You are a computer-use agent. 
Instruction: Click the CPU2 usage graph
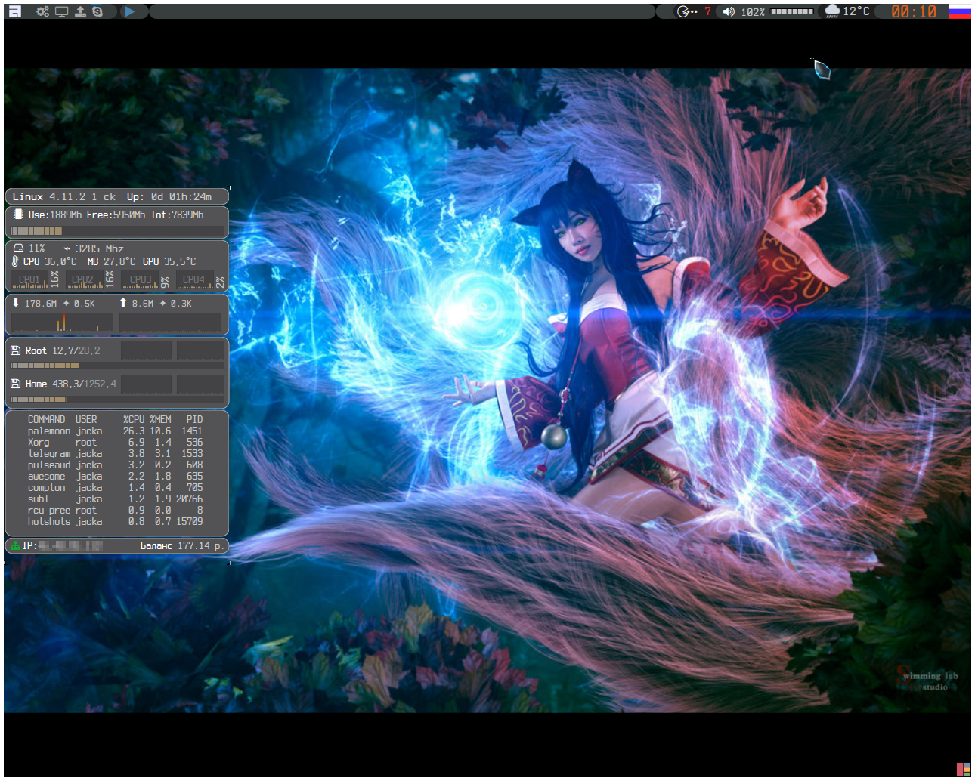(85, 280)
